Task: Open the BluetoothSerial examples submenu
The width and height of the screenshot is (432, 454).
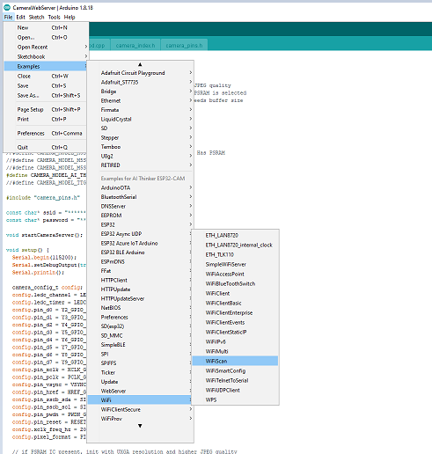Action: click(x=141, y=197)
